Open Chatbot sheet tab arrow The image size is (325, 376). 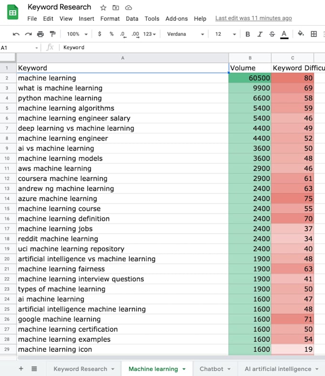coord(229,369)
